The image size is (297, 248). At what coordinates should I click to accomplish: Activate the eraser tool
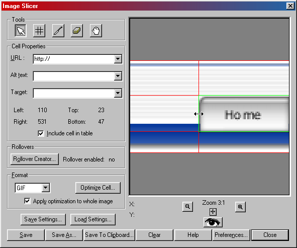tap(77, 31)
